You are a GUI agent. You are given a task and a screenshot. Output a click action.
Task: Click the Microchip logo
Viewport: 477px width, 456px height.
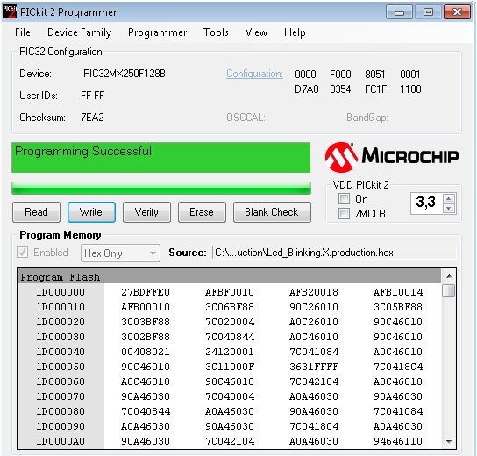coord(392,157)
